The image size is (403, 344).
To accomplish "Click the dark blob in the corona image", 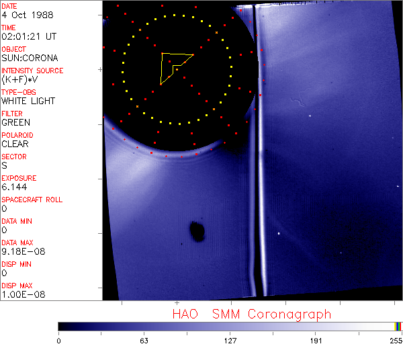I will coord(197,231).
